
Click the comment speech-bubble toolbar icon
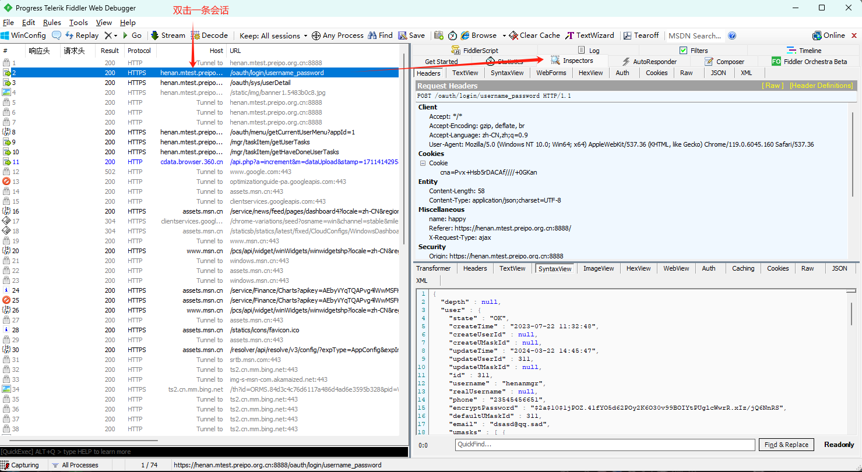pos(56,36)
